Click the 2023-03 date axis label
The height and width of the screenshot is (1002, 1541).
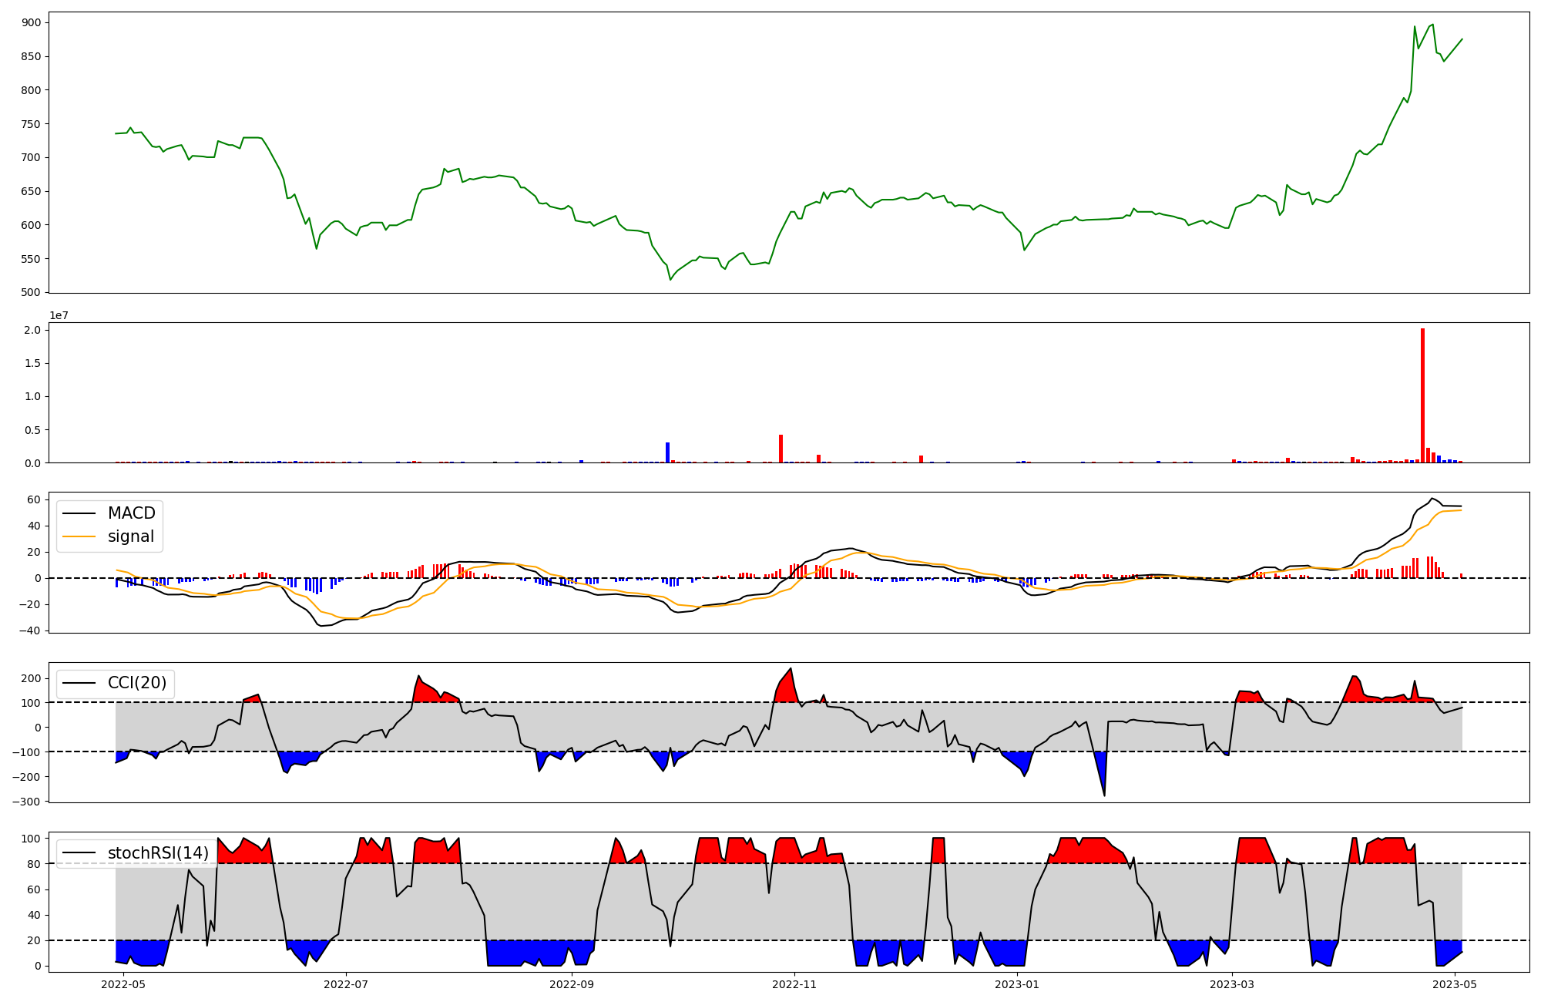pyautogui.click(x=1232, y=984)
